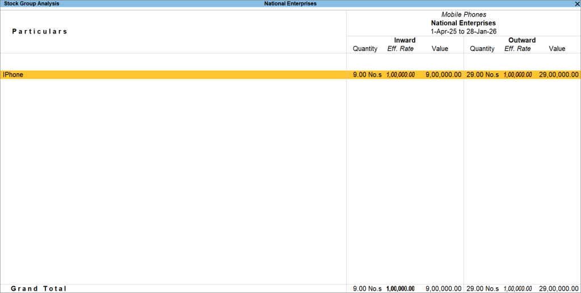Image resolution: width=581 pixels, height=293 pixels.
Task: Click the Particulars column header
Action: tap(40, 32)
